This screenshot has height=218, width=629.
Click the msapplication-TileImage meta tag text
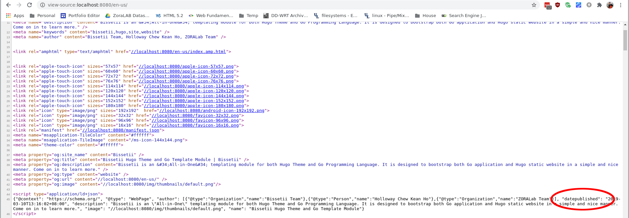click(100, 140)
